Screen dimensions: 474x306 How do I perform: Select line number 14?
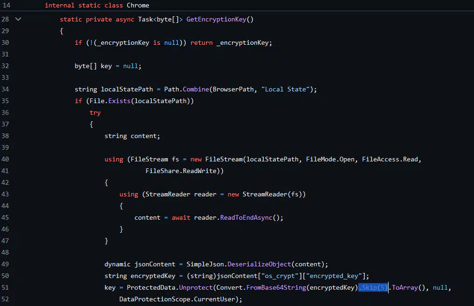point(6,6)
